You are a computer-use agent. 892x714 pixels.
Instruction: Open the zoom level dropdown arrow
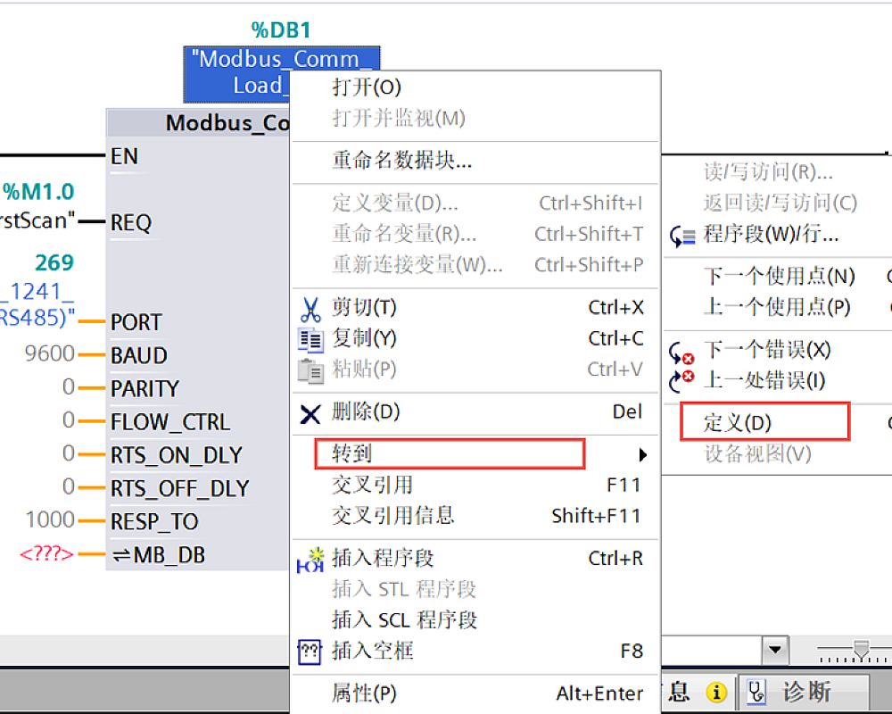(x=775, y=650)
